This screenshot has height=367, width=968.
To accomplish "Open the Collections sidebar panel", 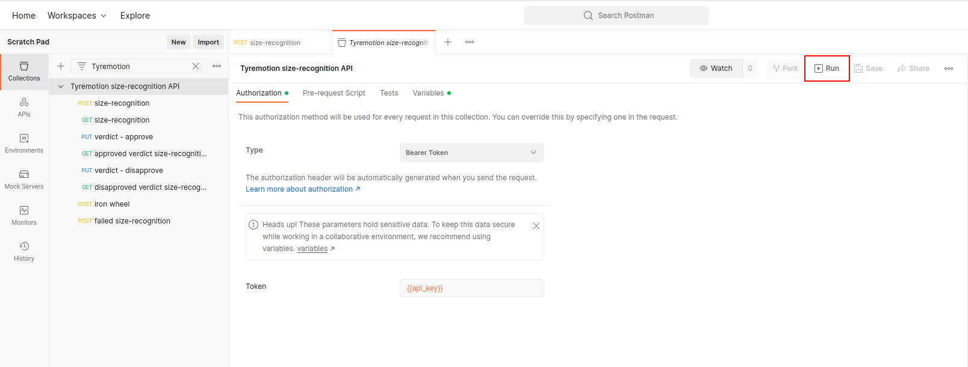I will point(24,71).
